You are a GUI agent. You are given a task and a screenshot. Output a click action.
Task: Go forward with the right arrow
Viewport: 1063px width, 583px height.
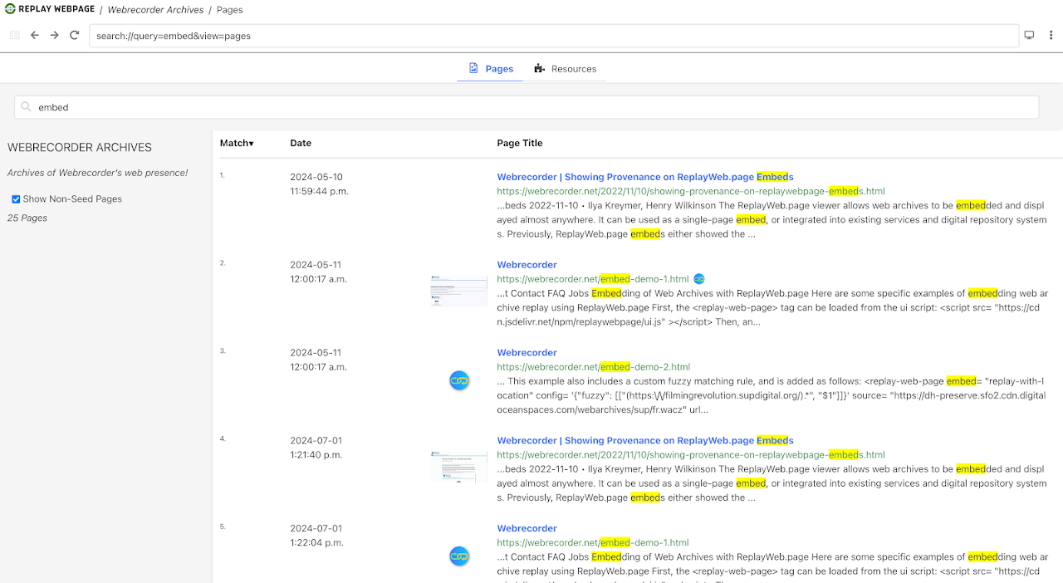(x=55, y=36)
